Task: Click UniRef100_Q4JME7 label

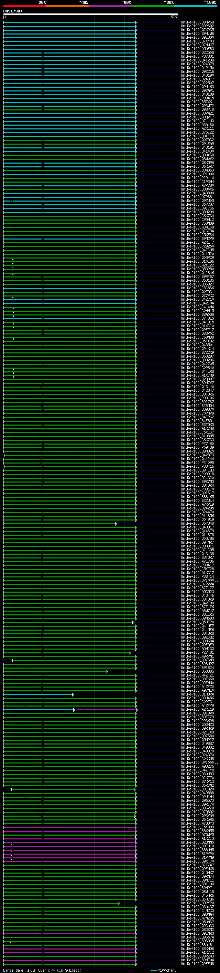Action: [197, 626]
